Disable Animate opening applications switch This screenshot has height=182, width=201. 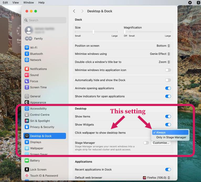tap(168, 88)
